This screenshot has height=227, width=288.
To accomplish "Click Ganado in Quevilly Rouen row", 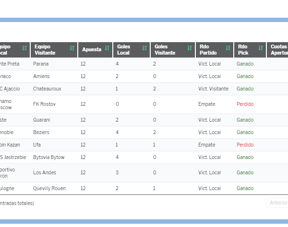I will click(x=245, y=188).
